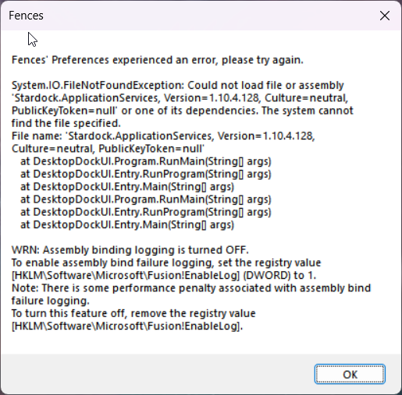Click the last DesktopDockUI.Entry.Main stack line

[127, 224]
